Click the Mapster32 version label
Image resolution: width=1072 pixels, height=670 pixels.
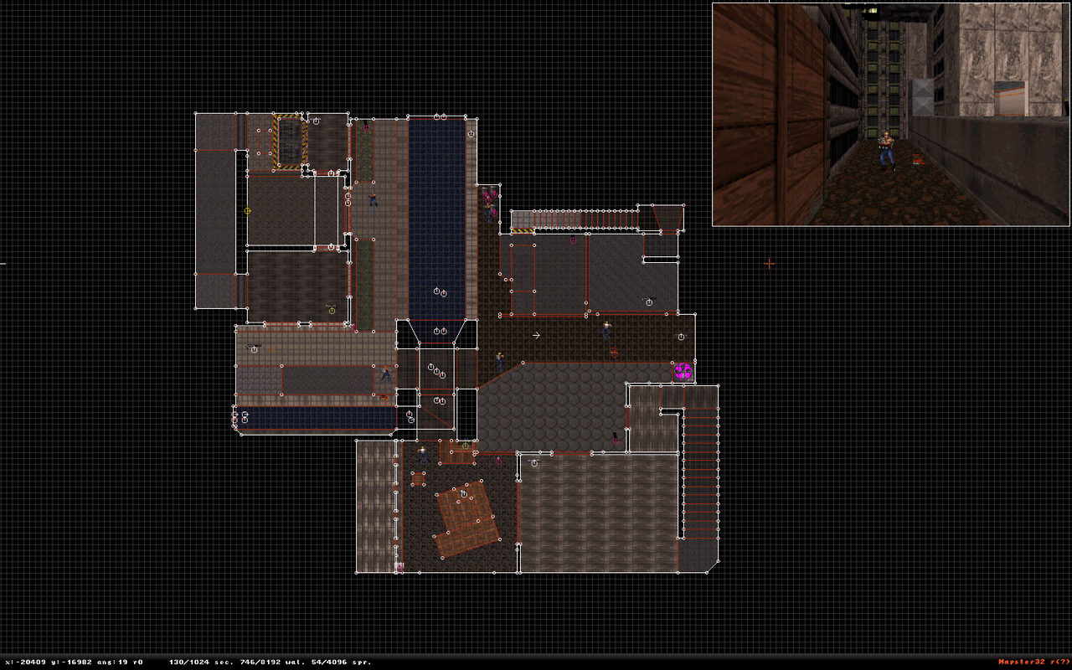point(1033,662)
